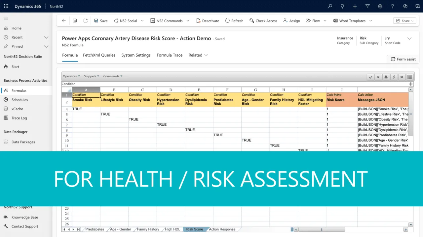Pop out the form in new window
The height and width of the screenshot is (237, 423).
[85, 20]
